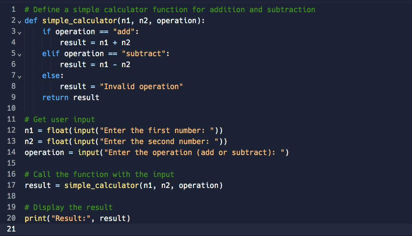The height and width of the screenshot is (236, 412).
Task: Select line number 9 in the gutter
Action: [x=13, y=97]
